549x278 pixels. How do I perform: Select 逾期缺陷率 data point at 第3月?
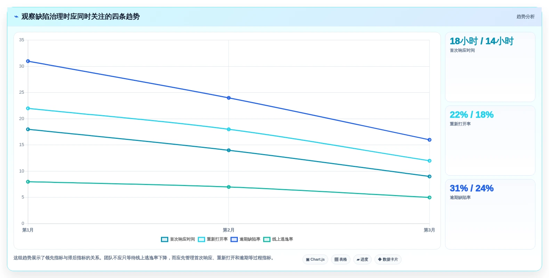[x=429, y=140]
